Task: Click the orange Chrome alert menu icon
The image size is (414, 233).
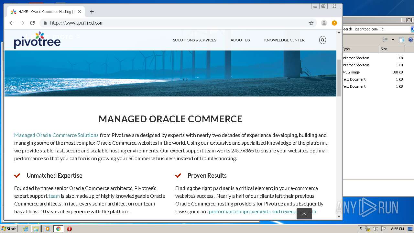Action: 334,23
